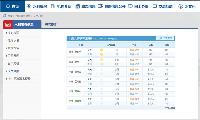
Task: Click the 2022-05-17 15:00发布 timestamp
Action: (105, 39)
